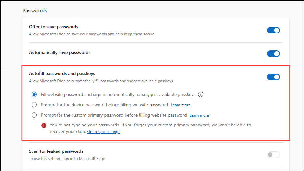
Task: Turn off Offer to save passwords toggle
Action: coord(273,30)
